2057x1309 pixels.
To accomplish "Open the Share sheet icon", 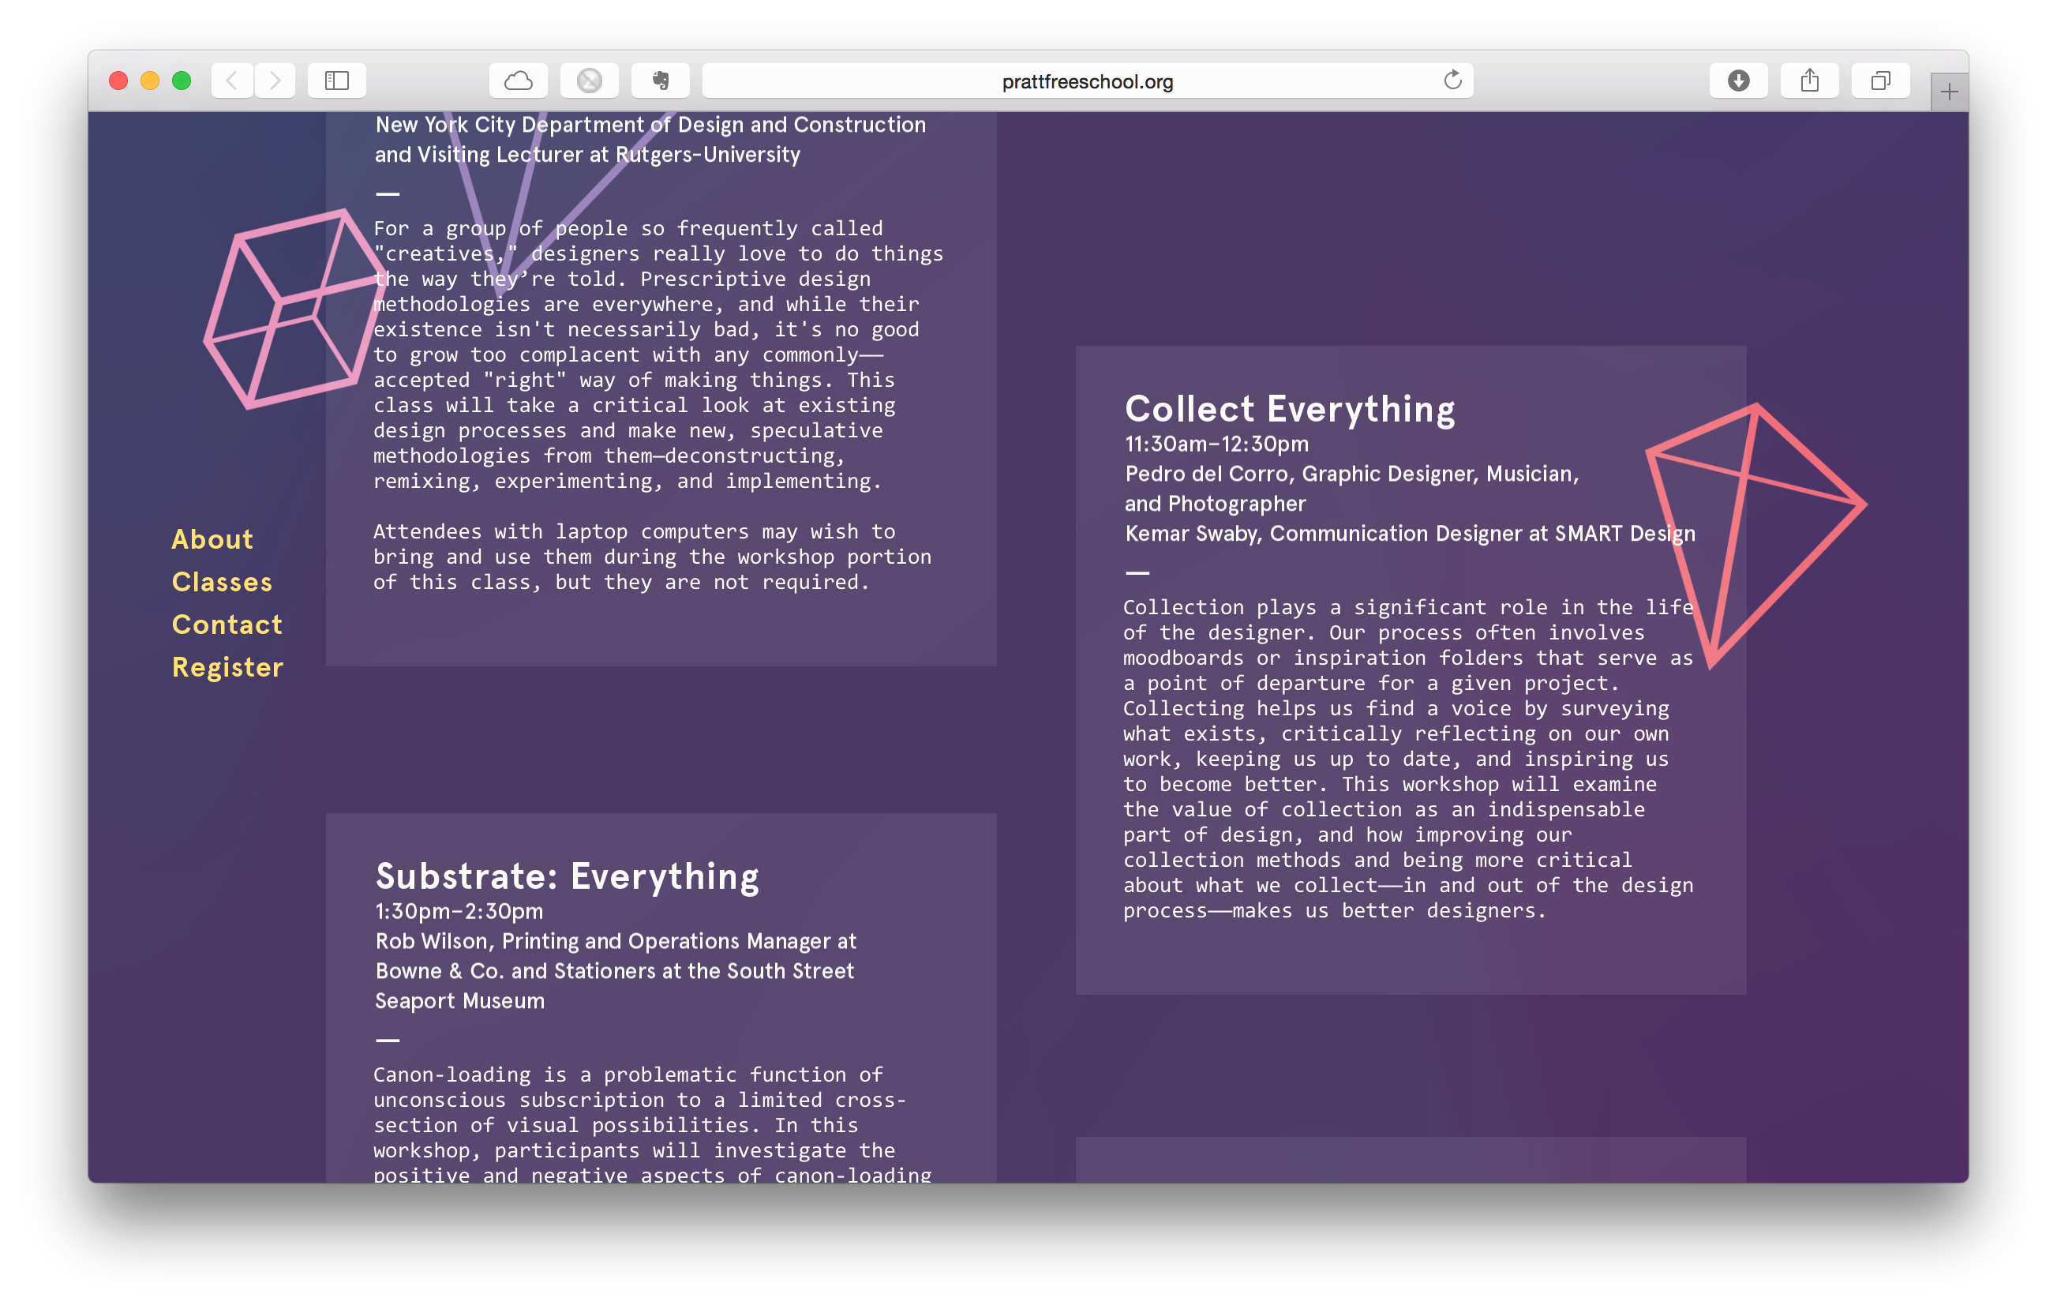I will tap(1809, 81).
